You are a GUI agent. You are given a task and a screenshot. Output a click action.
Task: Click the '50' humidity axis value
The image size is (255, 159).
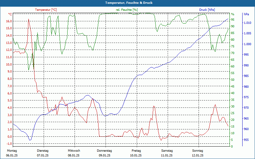coord(233,80)
